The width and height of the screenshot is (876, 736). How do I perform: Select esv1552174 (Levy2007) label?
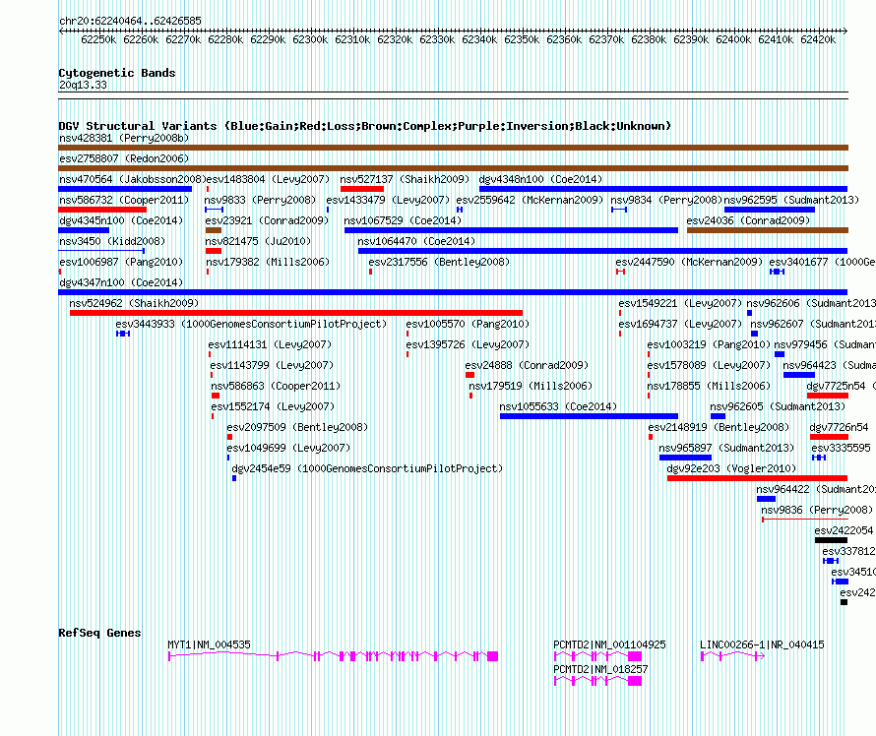pos(273,406)
